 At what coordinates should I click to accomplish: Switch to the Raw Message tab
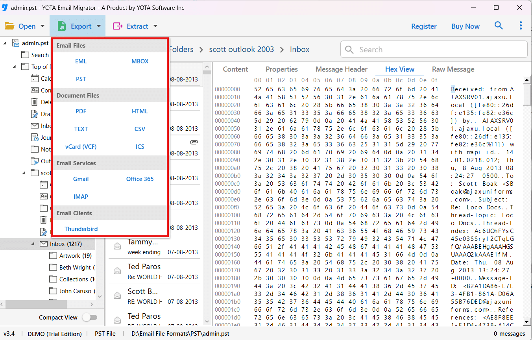(453, 69)
